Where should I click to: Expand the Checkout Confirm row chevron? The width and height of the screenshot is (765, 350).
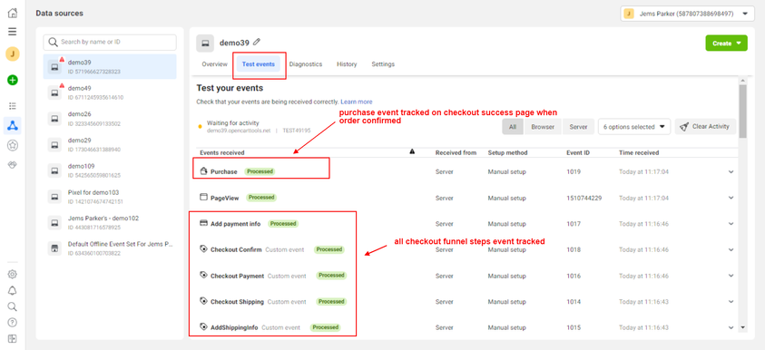pyautogui.click(x=731, y=249)
